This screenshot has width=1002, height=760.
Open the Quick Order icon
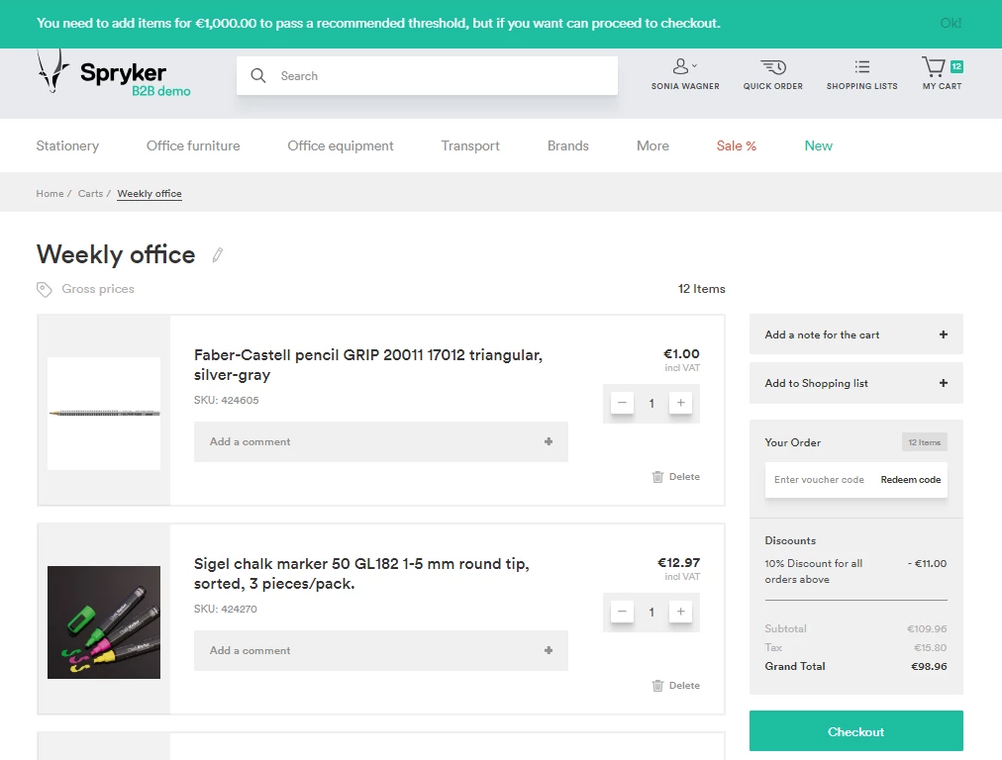pyautogui.click(x=772, y=66)
